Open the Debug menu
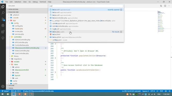The height and width of the screenshot is (96, 172). point(35,2)
